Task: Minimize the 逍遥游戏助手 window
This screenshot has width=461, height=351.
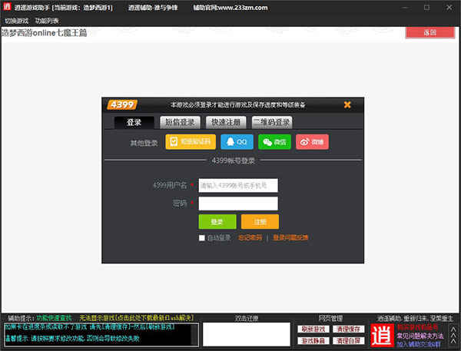Action: pos(406,8)
